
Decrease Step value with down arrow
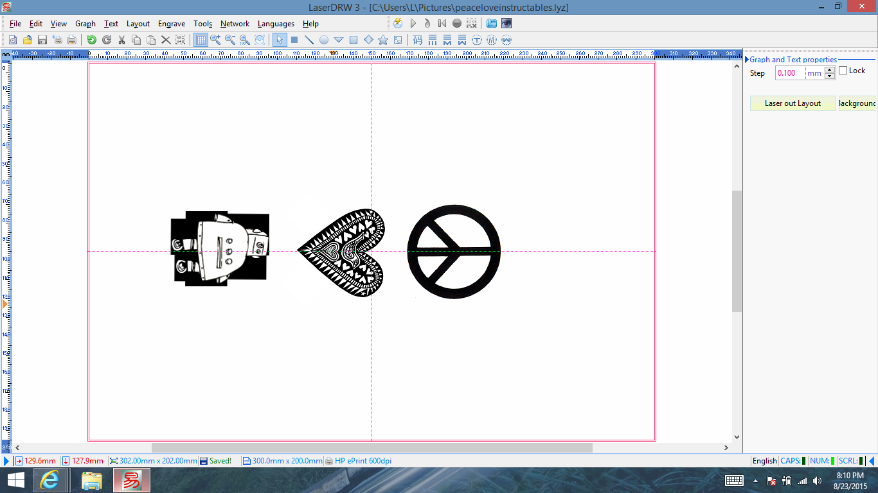[x=830, y=76]
